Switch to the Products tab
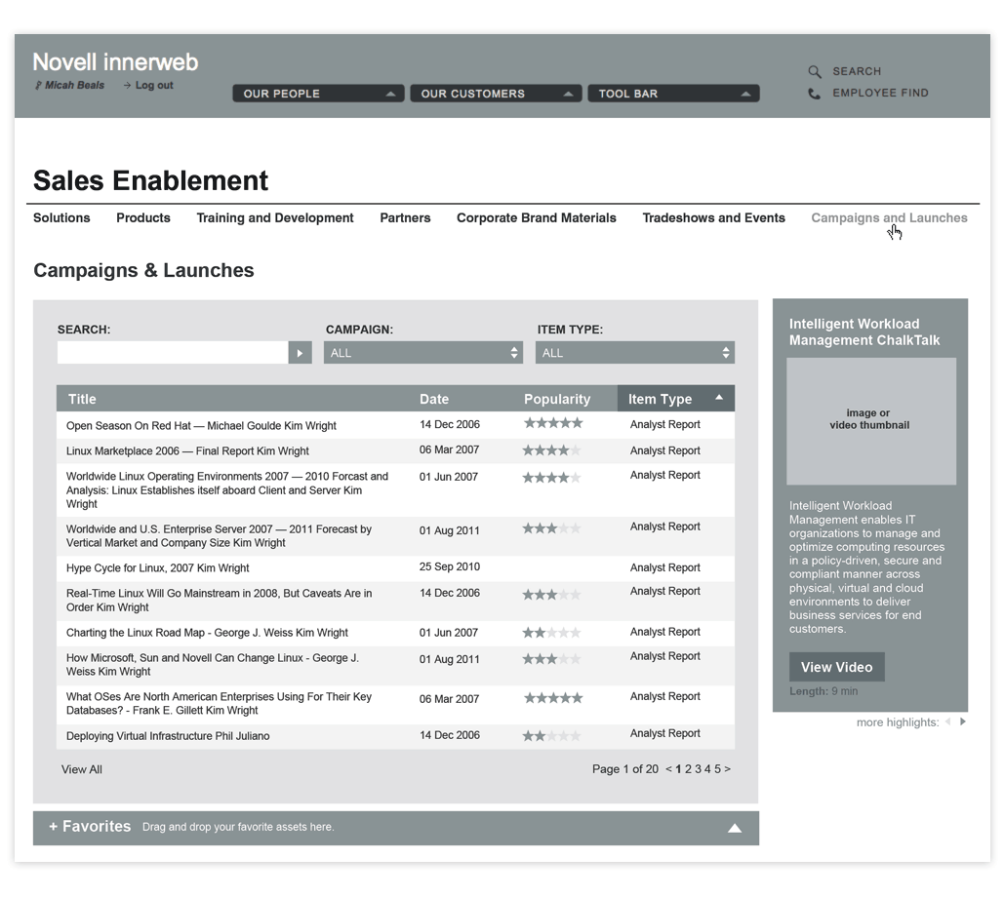This screenshot has width=1004, height=897. click(x=143, y=217)
